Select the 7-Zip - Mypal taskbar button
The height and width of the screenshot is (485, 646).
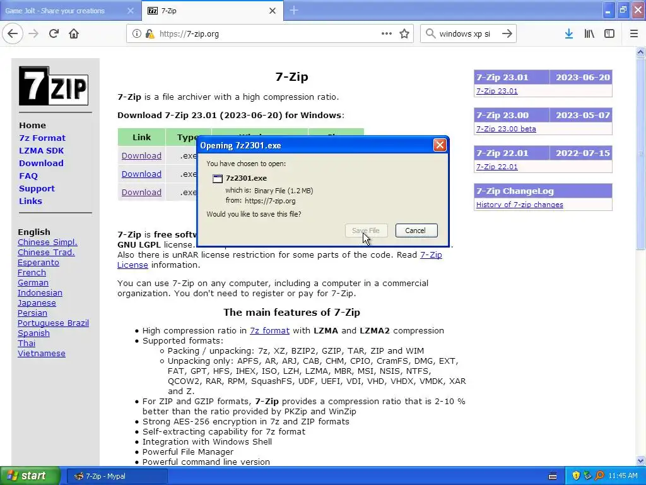117,476
